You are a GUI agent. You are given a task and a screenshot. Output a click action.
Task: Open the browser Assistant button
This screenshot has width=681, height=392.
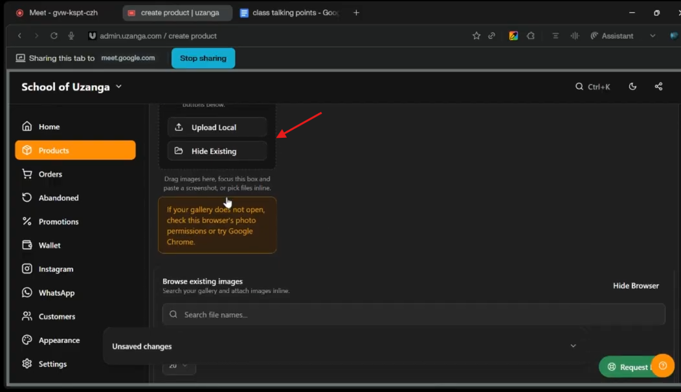(612, 36)
